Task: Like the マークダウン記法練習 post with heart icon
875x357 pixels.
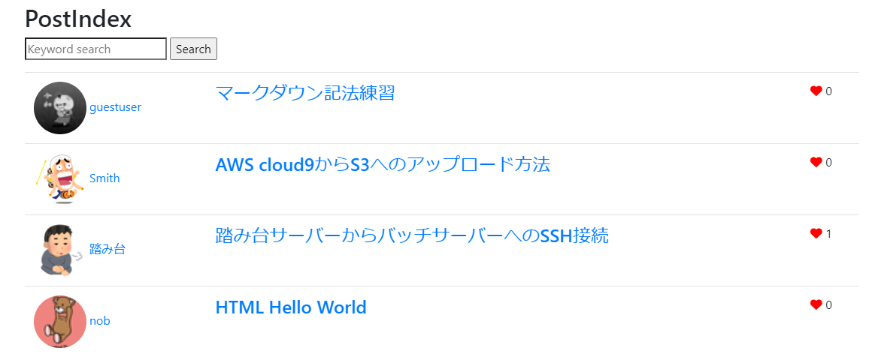Action: tap(816, 91)
